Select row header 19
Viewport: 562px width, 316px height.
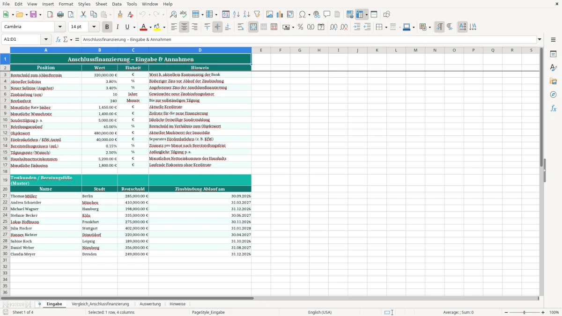5,180
